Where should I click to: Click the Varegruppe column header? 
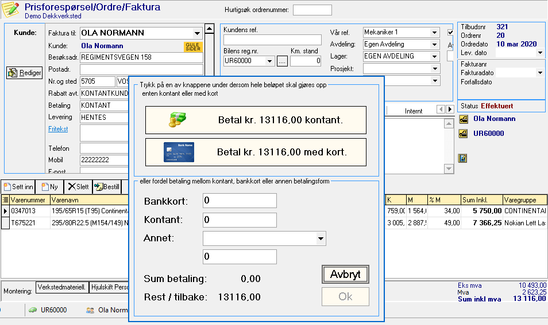click(525, 200)
